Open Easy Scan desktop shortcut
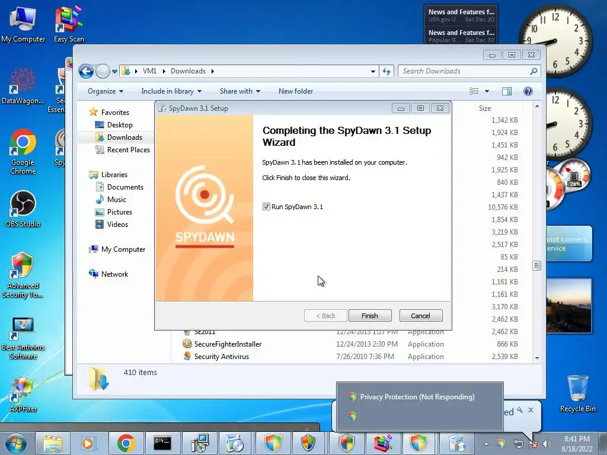 (69, 25)
